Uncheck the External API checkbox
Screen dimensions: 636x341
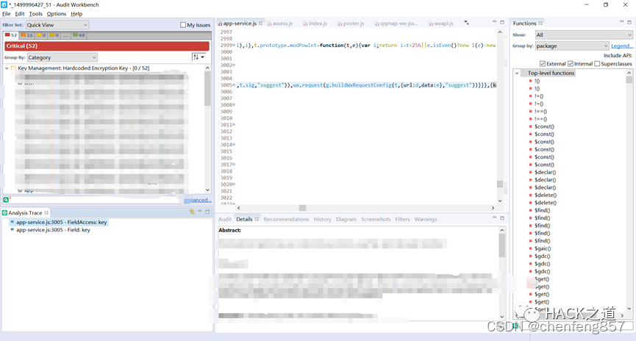[x=540, y=64]
